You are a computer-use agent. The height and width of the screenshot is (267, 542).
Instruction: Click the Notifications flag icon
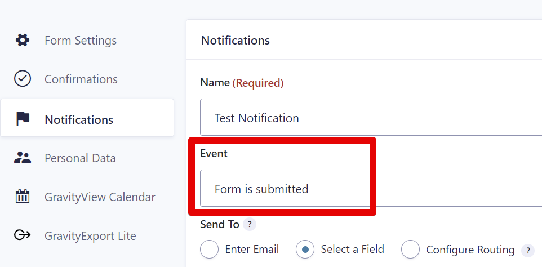click(23, 118)
